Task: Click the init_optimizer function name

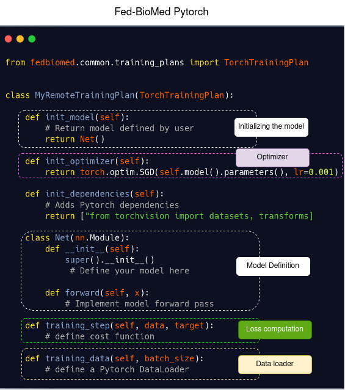Action: pyautogui.click(x=80, y=161)
